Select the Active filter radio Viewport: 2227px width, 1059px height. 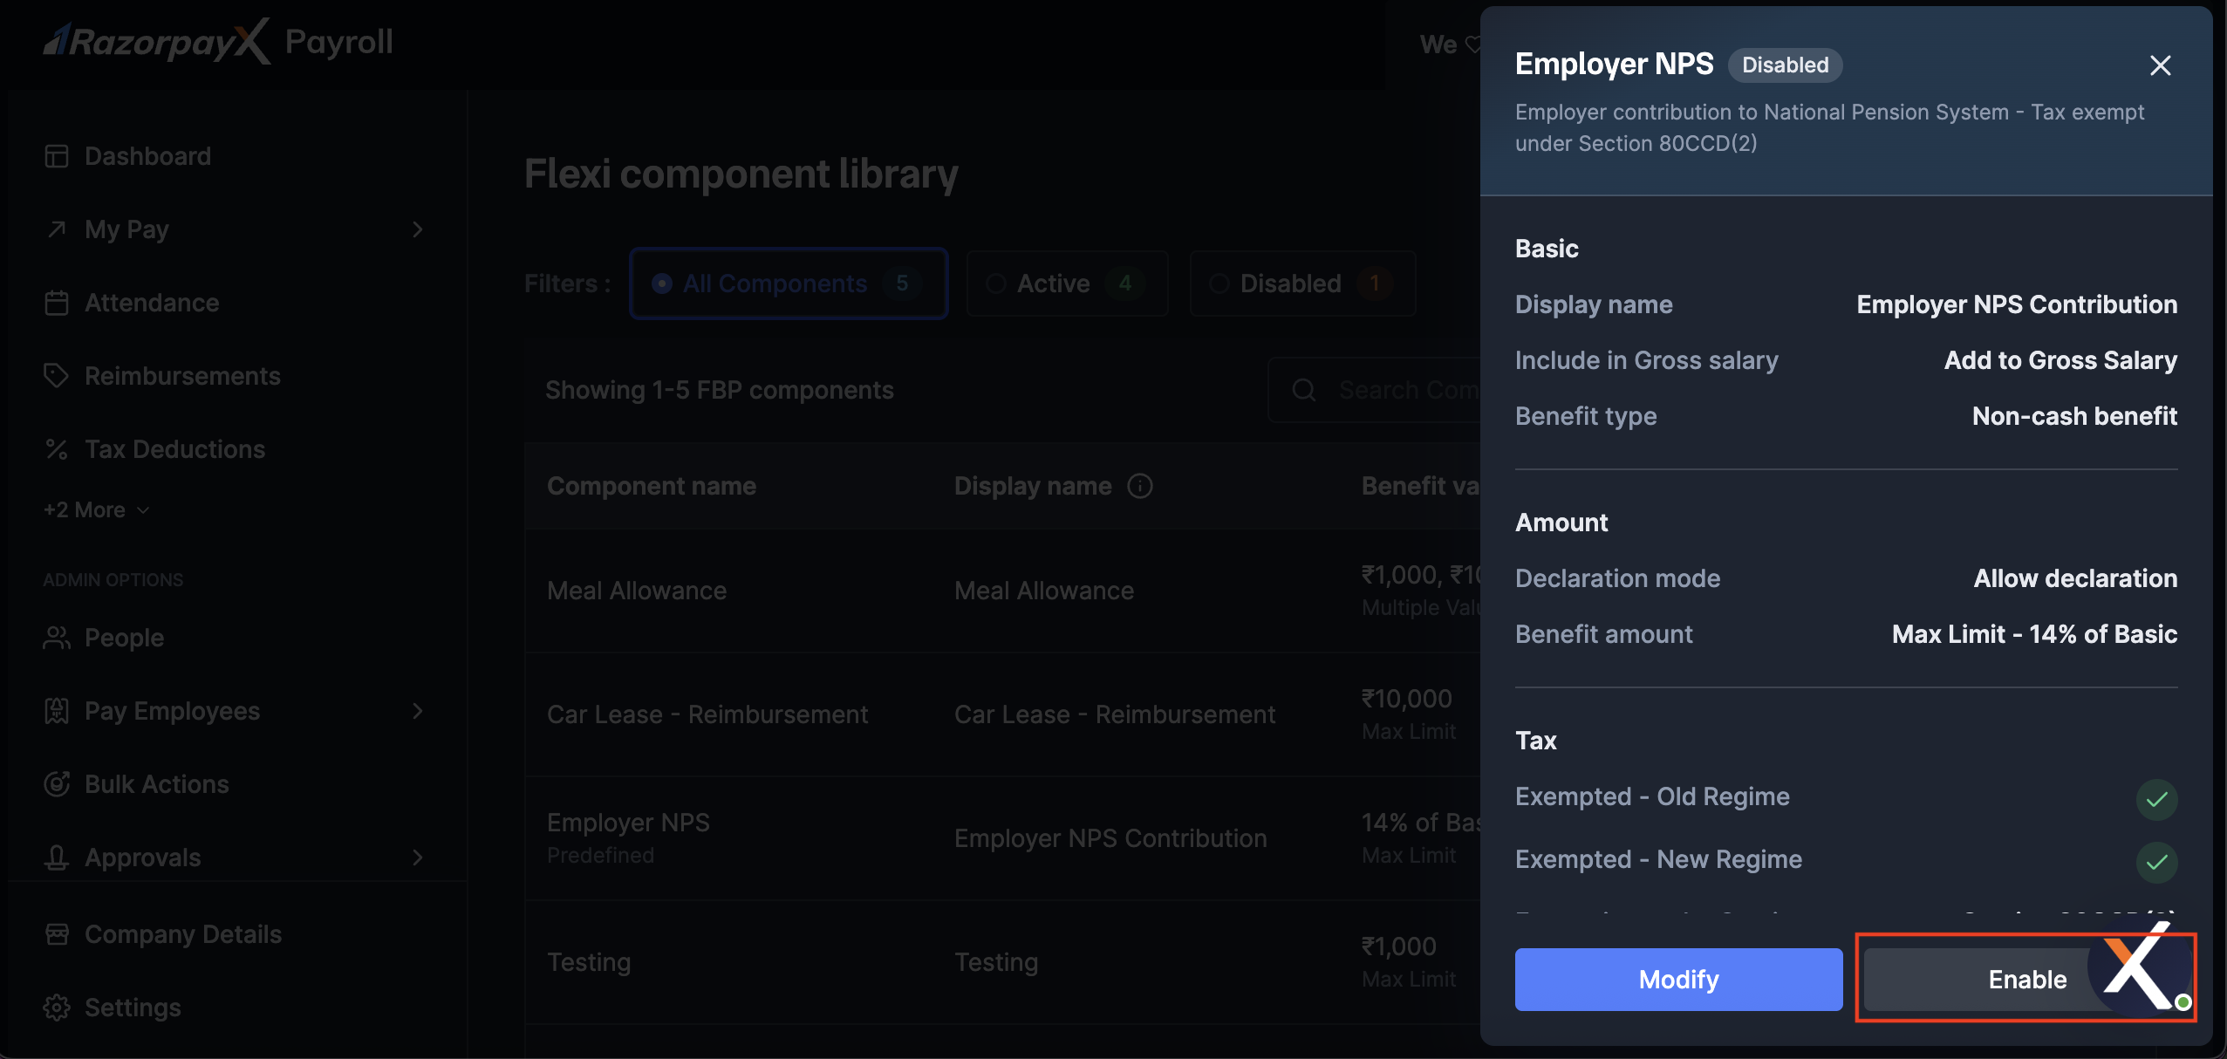click(x=996, y=284)
